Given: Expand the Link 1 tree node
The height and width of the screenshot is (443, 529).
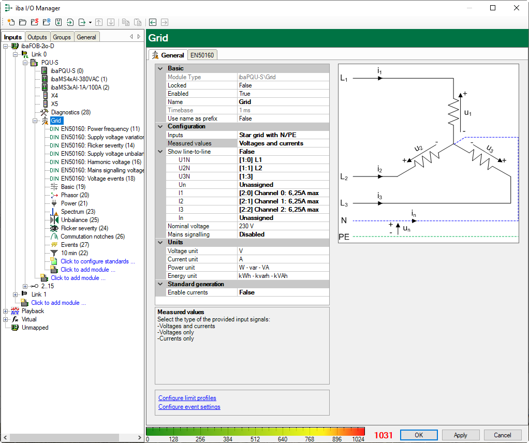Looking at the screenshot, I should click(x=15, y=294).
